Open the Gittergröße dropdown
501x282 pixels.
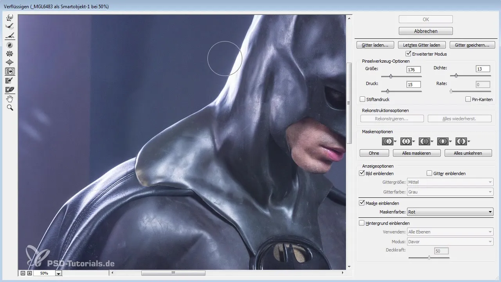coord(450,182)
